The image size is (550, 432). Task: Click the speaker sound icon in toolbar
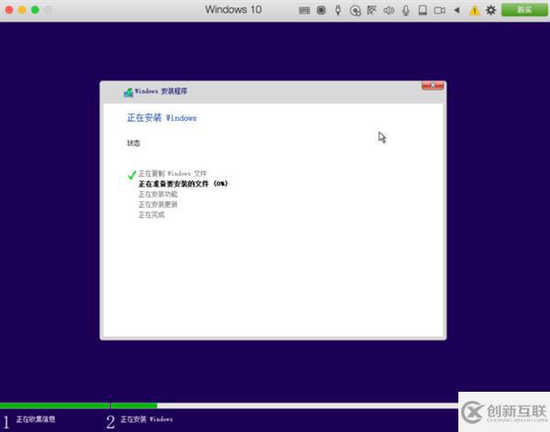(389, 10)
